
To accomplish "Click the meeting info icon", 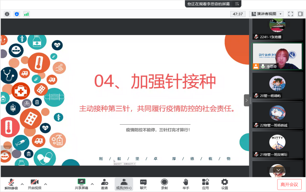I will point(7,14).
